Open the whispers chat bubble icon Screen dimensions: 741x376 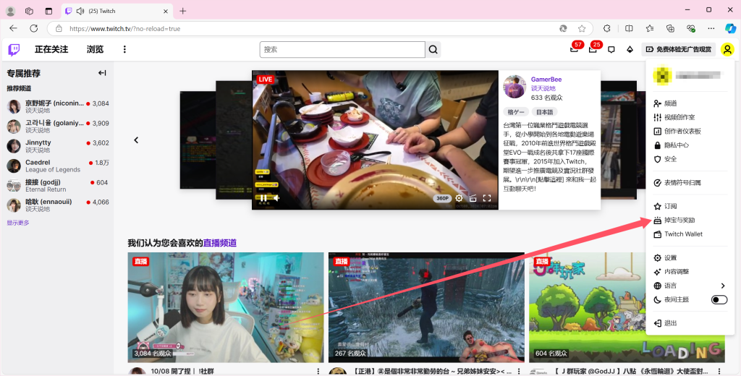(x=611, y=50)
